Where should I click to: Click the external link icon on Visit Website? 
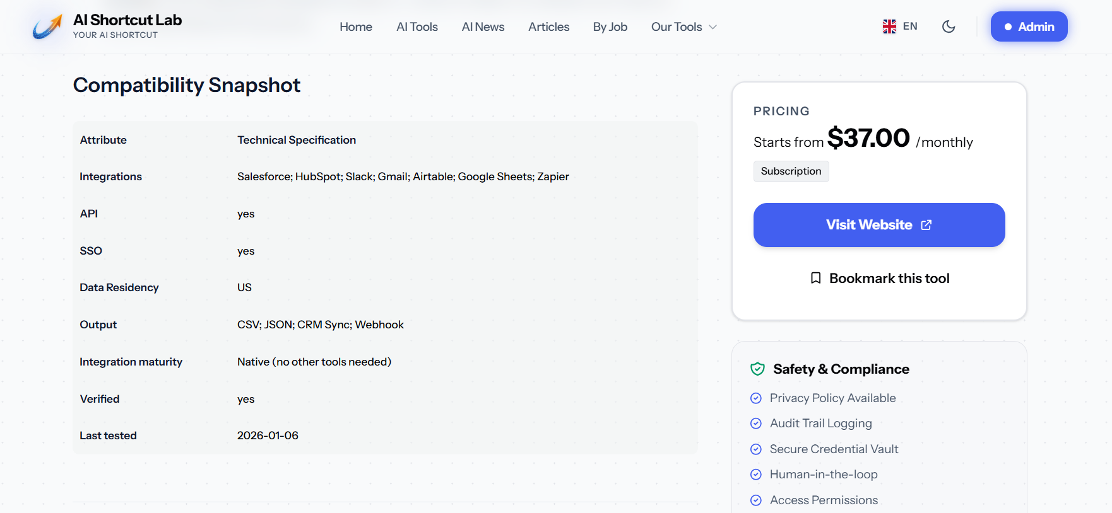pyautogui.click(x=926, y=225)
